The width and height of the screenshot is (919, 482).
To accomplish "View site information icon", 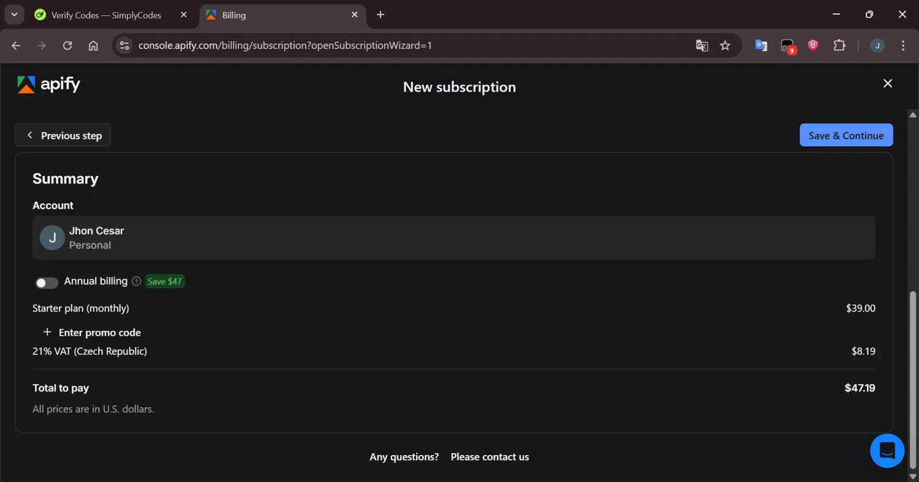I will tap(124, 45).
